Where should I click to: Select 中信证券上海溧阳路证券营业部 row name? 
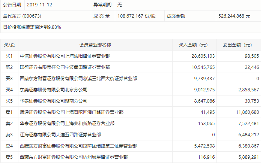pyautogui.click(x=65, y=56)
